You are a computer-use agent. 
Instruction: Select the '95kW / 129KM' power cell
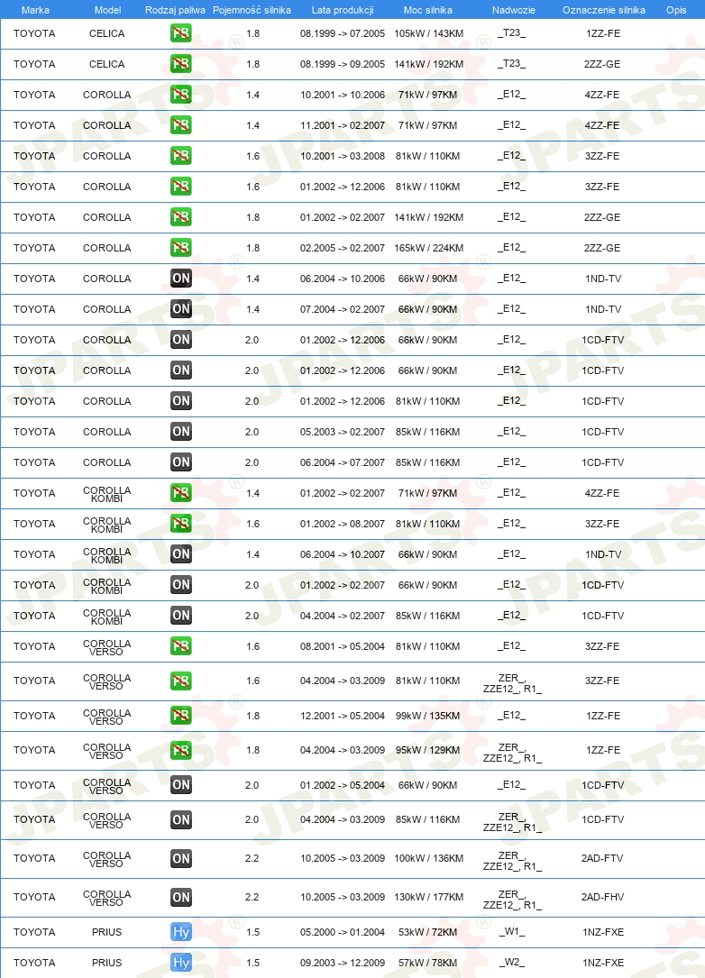point(428,750)
